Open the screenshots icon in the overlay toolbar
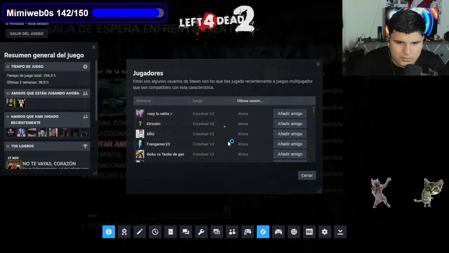449x253 pixels. [x=217, y=232]
